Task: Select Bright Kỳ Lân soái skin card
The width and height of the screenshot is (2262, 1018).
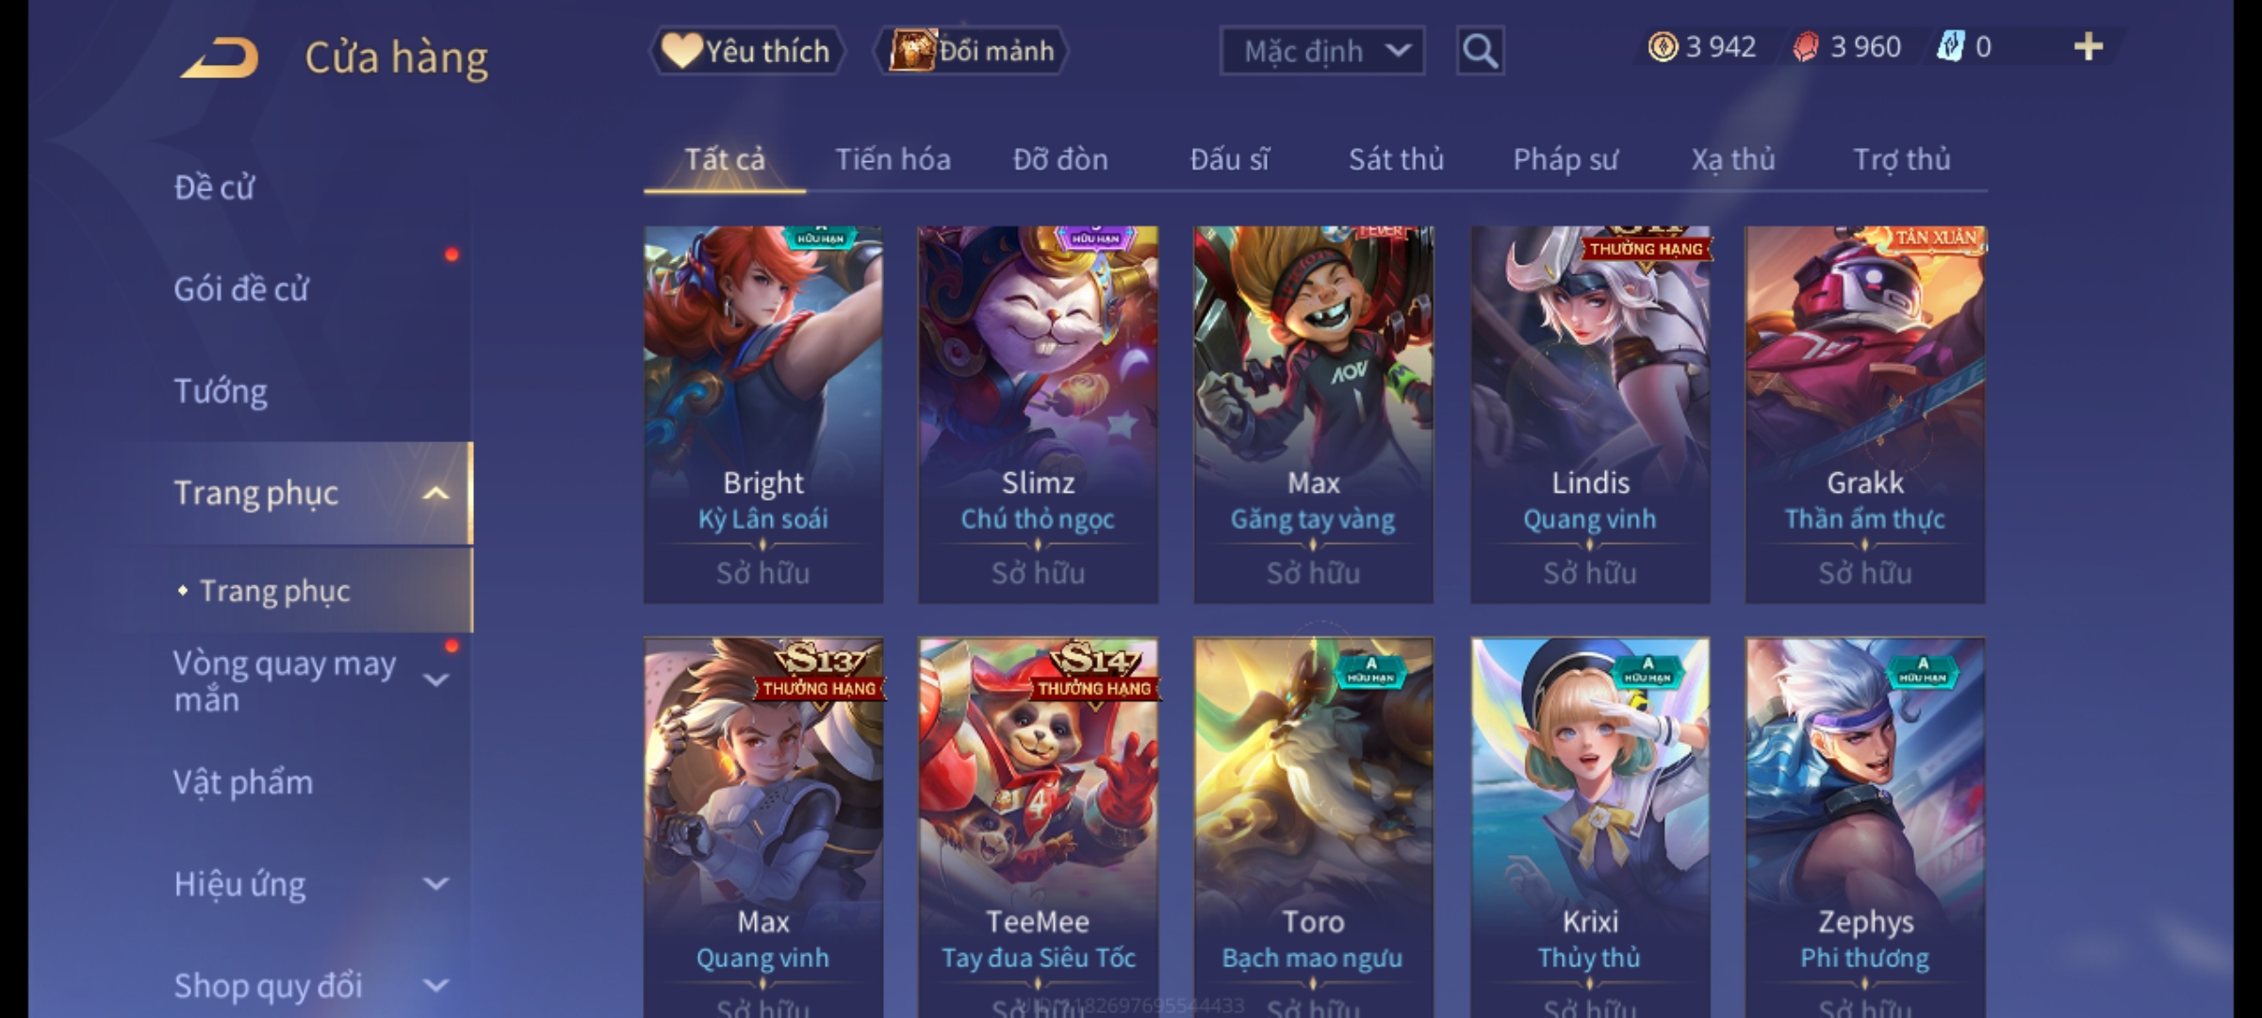Action: (763, 415)
